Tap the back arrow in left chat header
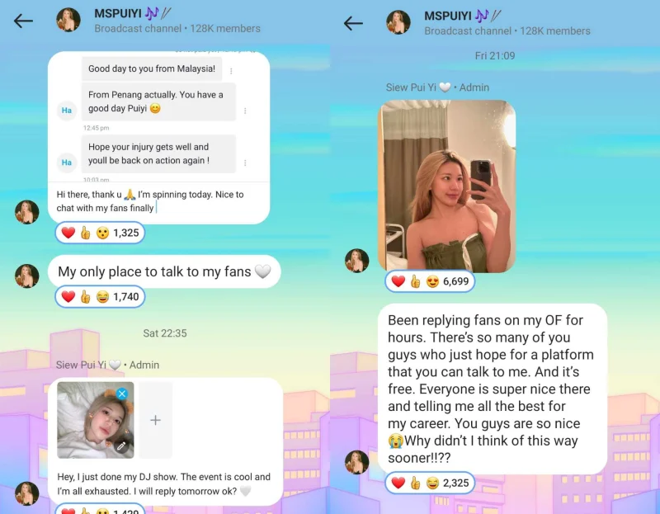660x514 pixels. coord(23,21)
